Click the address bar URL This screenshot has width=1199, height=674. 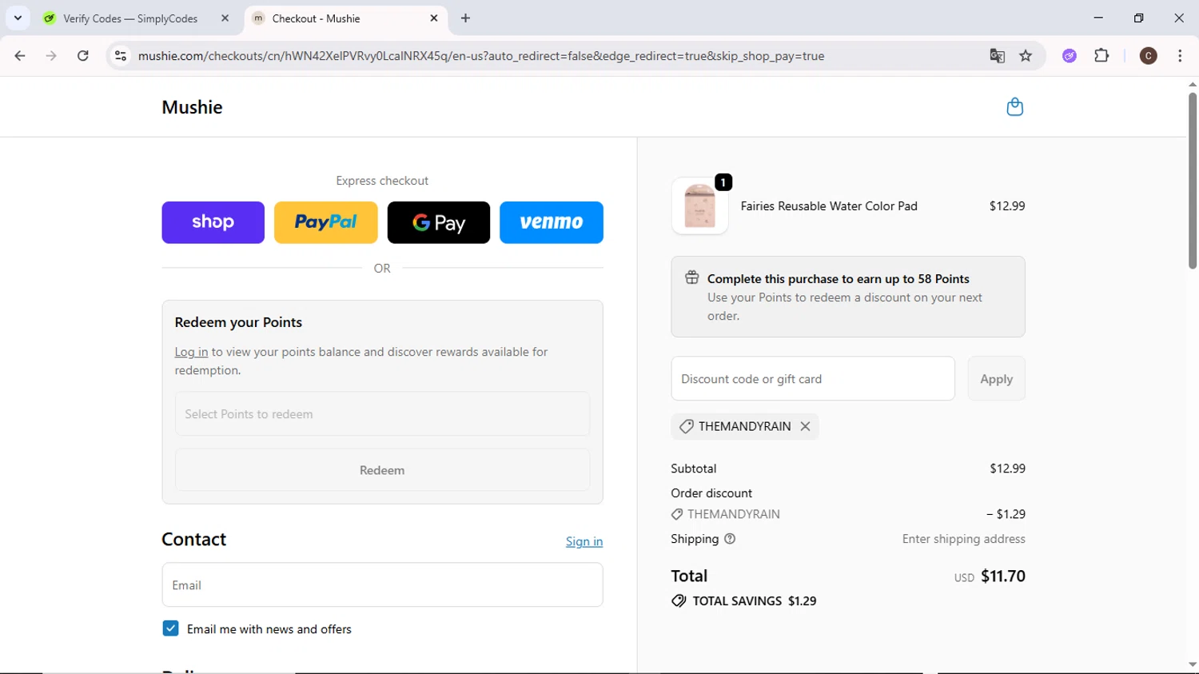coord(481,56)
